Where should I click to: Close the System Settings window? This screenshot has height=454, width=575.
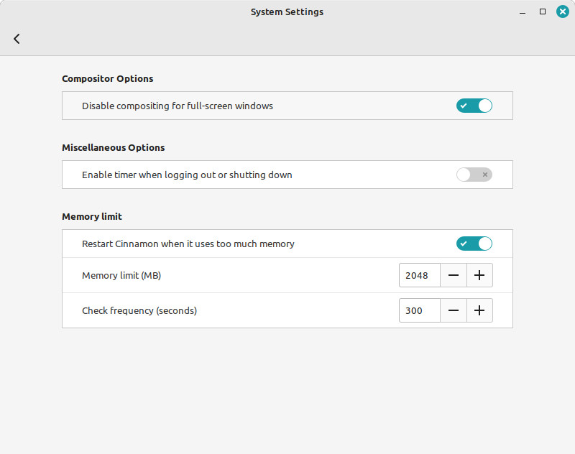coord(562,11)
